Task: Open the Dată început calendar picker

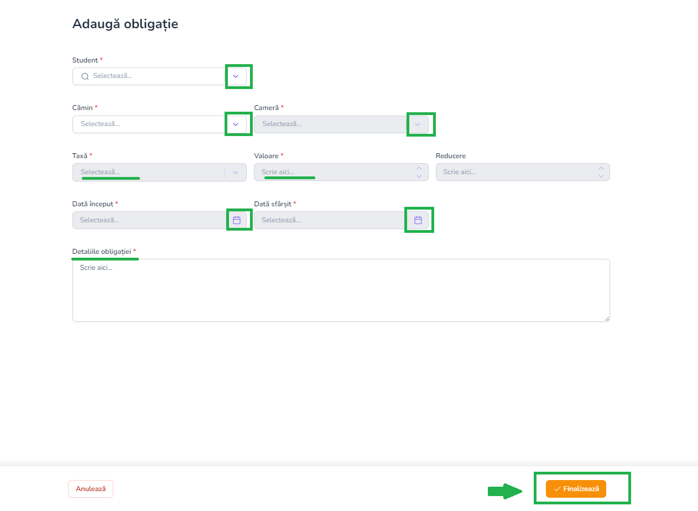Action: point(237,220)
